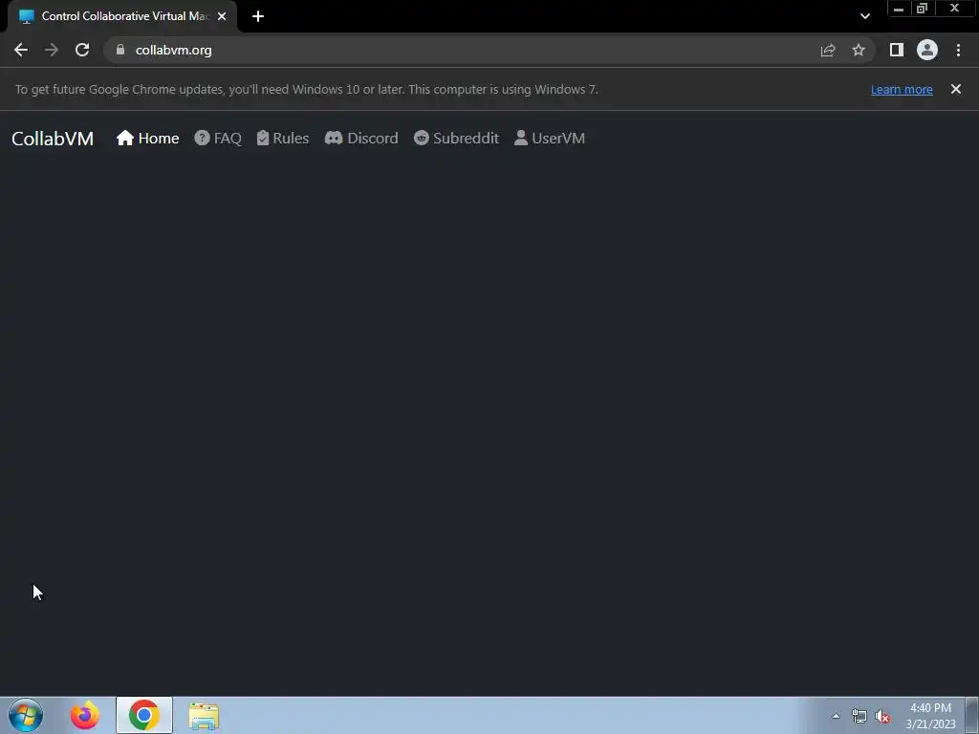Screen dimensions: 979x734
Task: Toggle the Chrome side panel
Action: coord(897,50)
